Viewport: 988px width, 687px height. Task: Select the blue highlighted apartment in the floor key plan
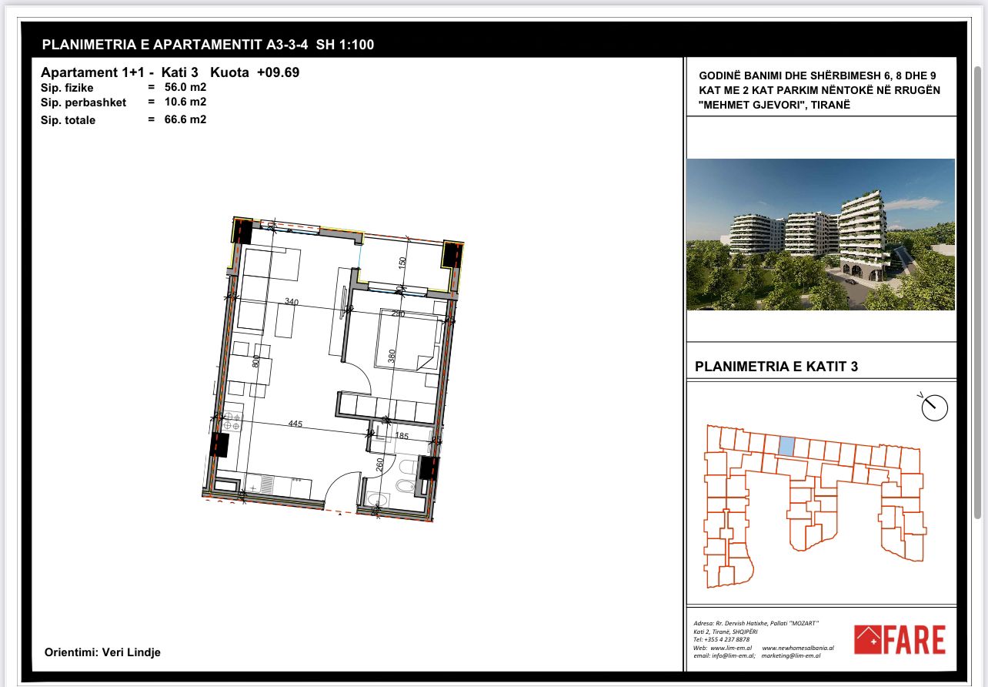pyautogui.click(x=786, y=446)
